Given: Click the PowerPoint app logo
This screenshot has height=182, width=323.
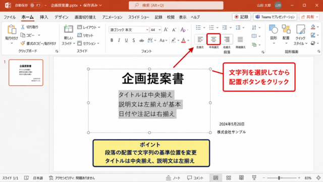Looking at the screenshot, I should pos(8,6).
